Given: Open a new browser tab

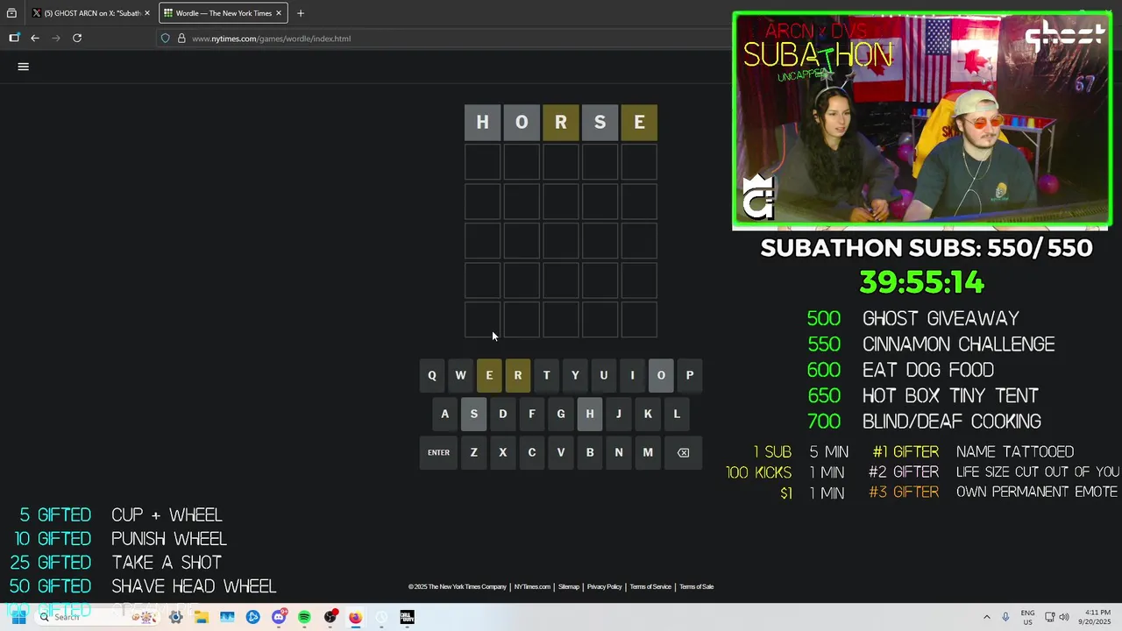Looking at the screenshot, I should (x=301, y=13).
